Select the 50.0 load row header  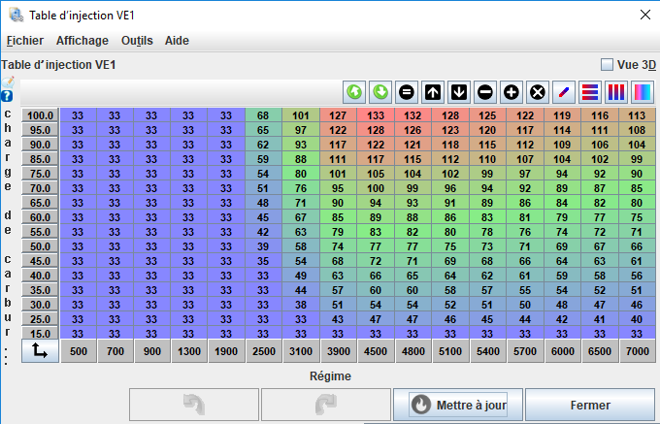(40, 246)
